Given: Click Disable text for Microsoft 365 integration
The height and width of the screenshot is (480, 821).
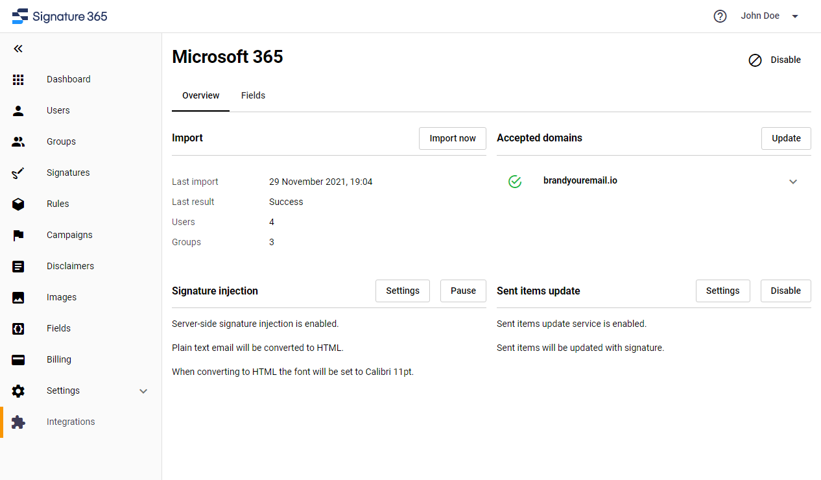Looking at the screenshot, I should point(785,60).
